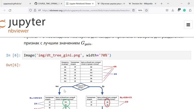Go forward to the next page
Viewport: 194px width, 109px height.
(x=4, y=10)
